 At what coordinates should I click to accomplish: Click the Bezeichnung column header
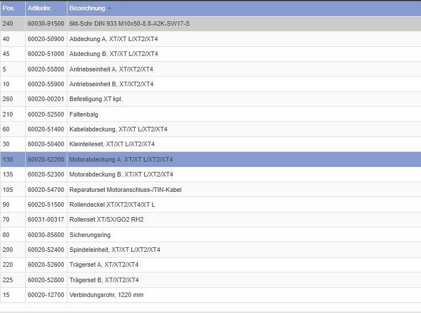[x=87, y=9]
